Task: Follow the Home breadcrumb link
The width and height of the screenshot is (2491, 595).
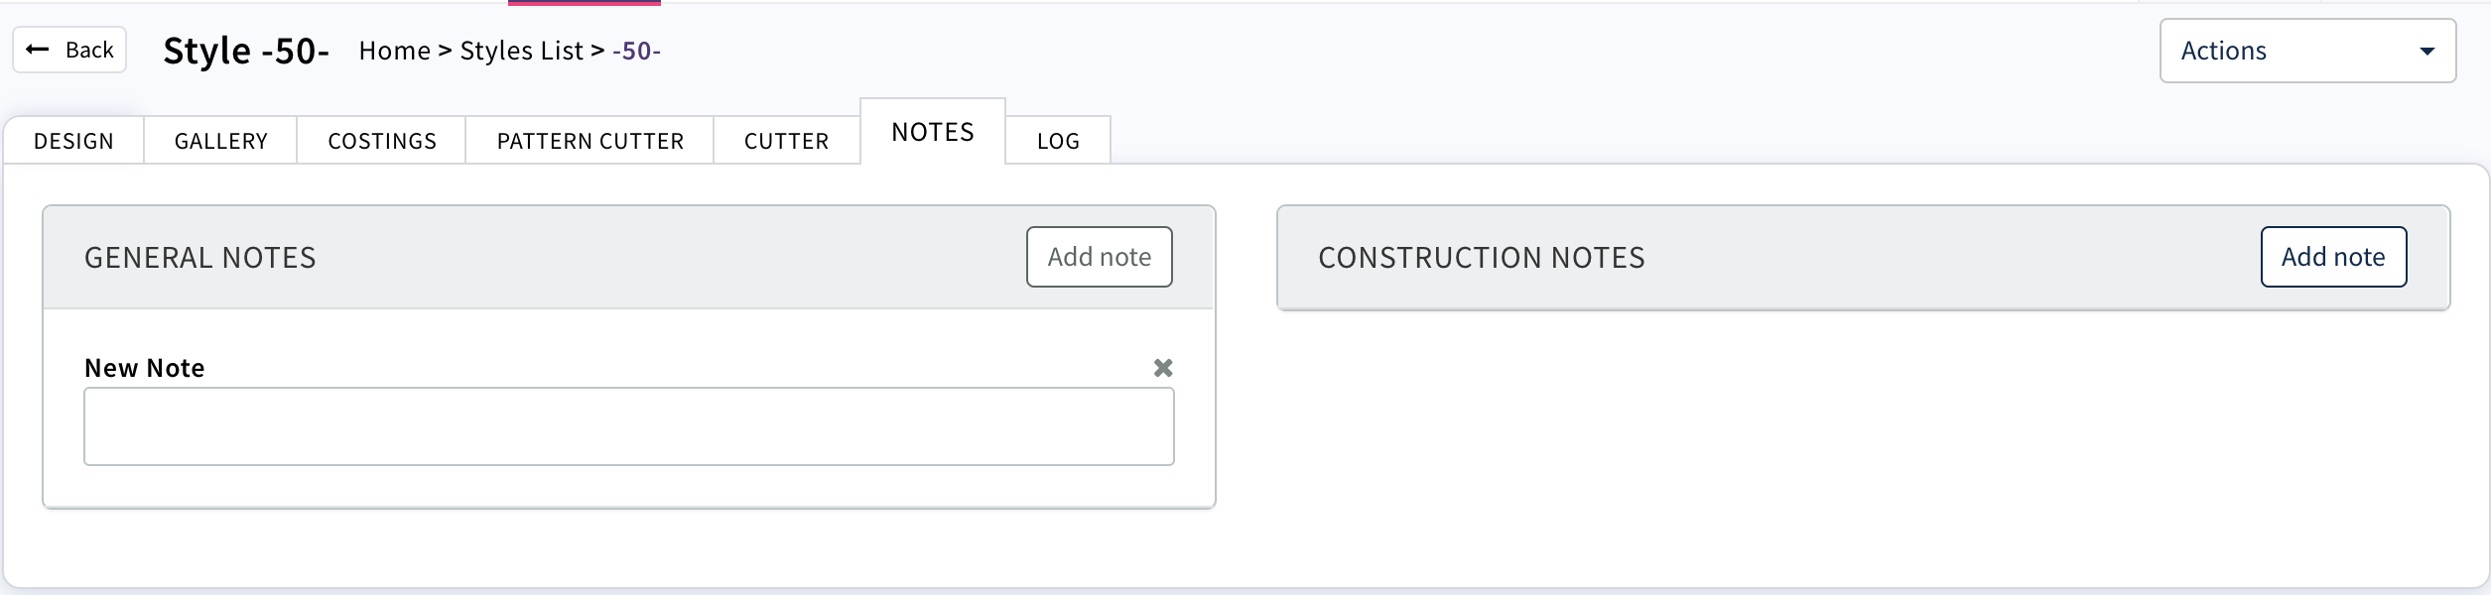Action: 395,51
